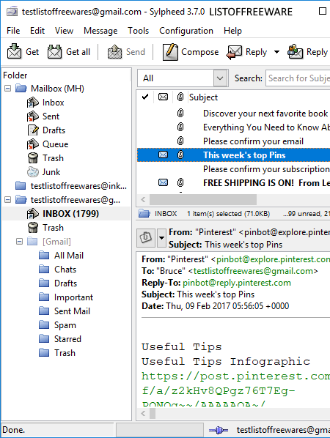Screen dimensions: 330x438
Task: Click testlistoffreewares@gmail.com link in To field
Action: [x=254, y=271]
